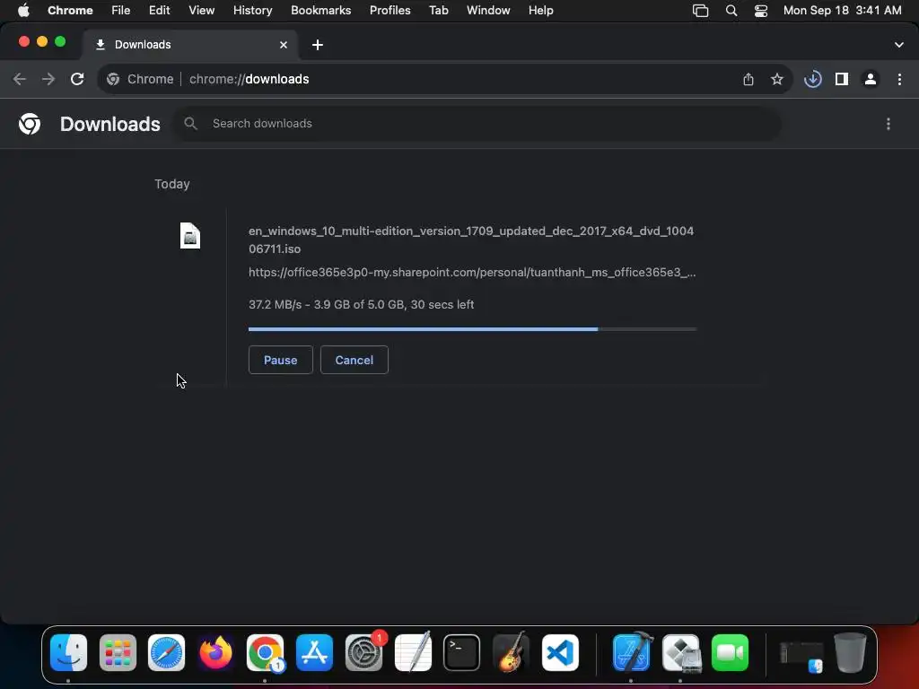Open the Trash from the dock
Image resolution: width=919 pixels, height=689 pixels.
coord(850,653)
